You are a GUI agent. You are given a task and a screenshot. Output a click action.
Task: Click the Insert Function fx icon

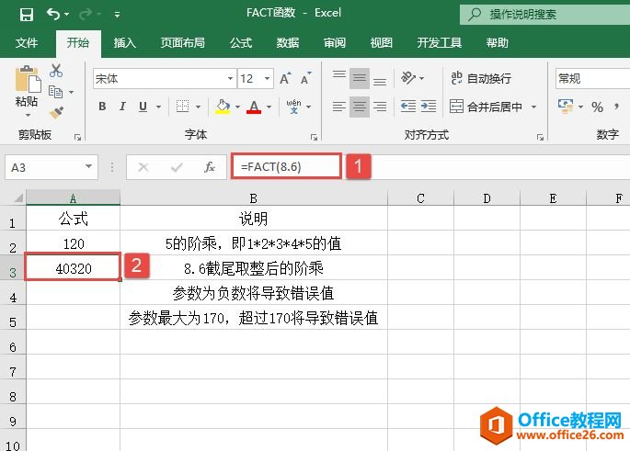click(210, 167)
